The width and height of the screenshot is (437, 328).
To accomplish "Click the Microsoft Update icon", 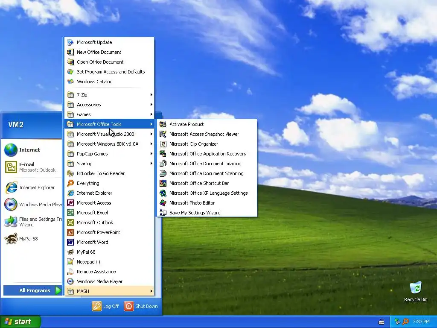I will [x=70, y=42].
